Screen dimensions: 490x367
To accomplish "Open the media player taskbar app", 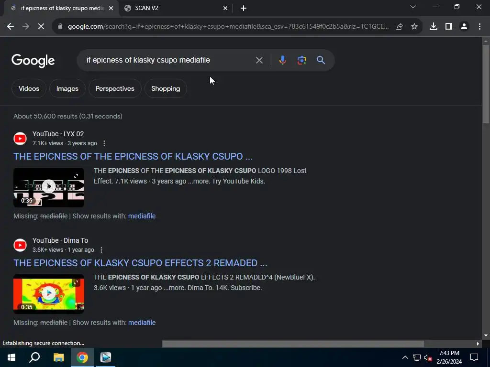I will click(x=106, y=357).
